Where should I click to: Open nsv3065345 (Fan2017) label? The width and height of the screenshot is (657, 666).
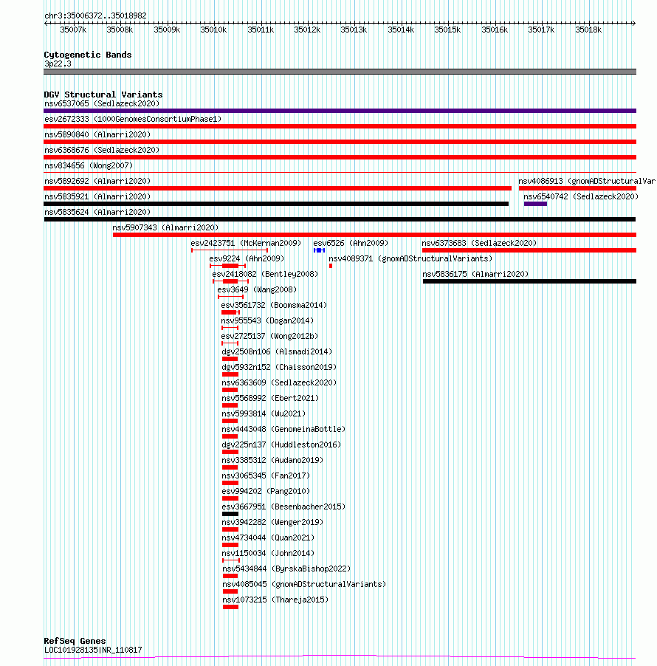pos(266,476)
